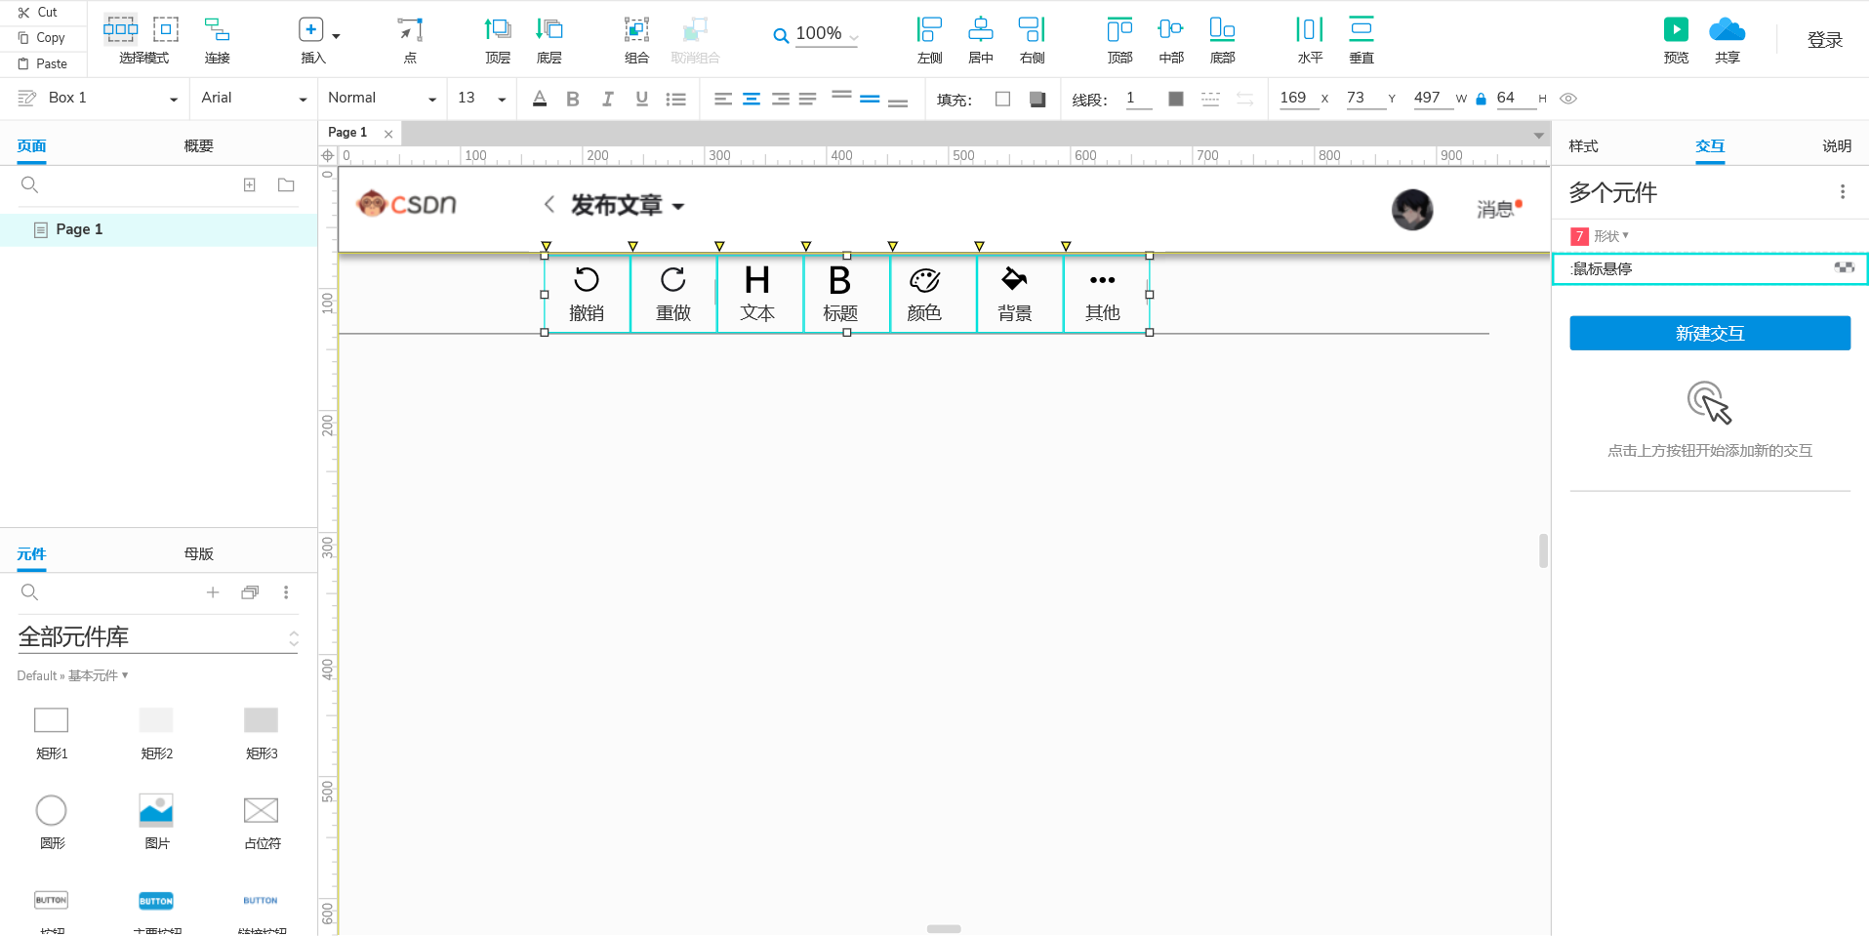
Task: Set text alignment to center
Action: pos(752,99)
